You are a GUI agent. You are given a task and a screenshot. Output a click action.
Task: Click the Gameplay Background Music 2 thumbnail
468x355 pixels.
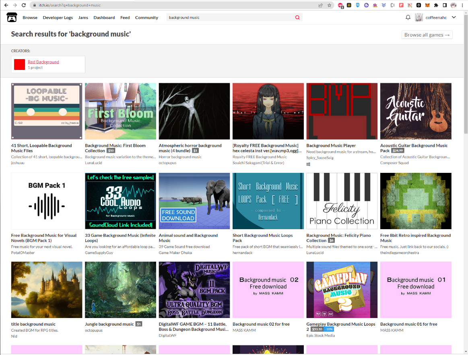[x=342, y=290]
